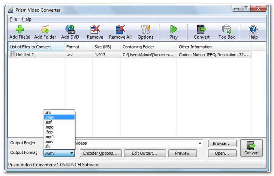Open the File menu
Viewport: 274px width, 176px height.
tap(13, 19)
